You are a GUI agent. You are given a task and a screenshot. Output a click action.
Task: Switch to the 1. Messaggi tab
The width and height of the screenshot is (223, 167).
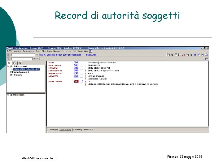[x=53, y=130]
